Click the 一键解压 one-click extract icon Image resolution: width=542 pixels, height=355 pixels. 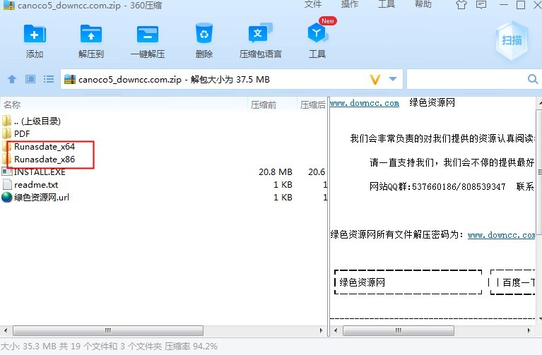pyautogui.click(x=148, y=34)
